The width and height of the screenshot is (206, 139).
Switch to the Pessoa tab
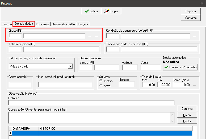7,24
